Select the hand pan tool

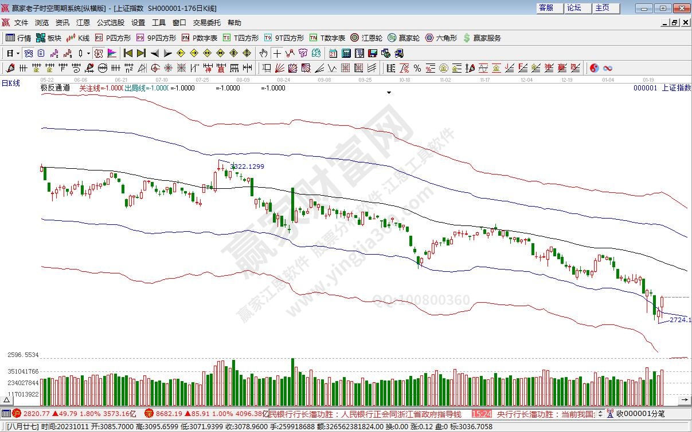coord(263,53)
